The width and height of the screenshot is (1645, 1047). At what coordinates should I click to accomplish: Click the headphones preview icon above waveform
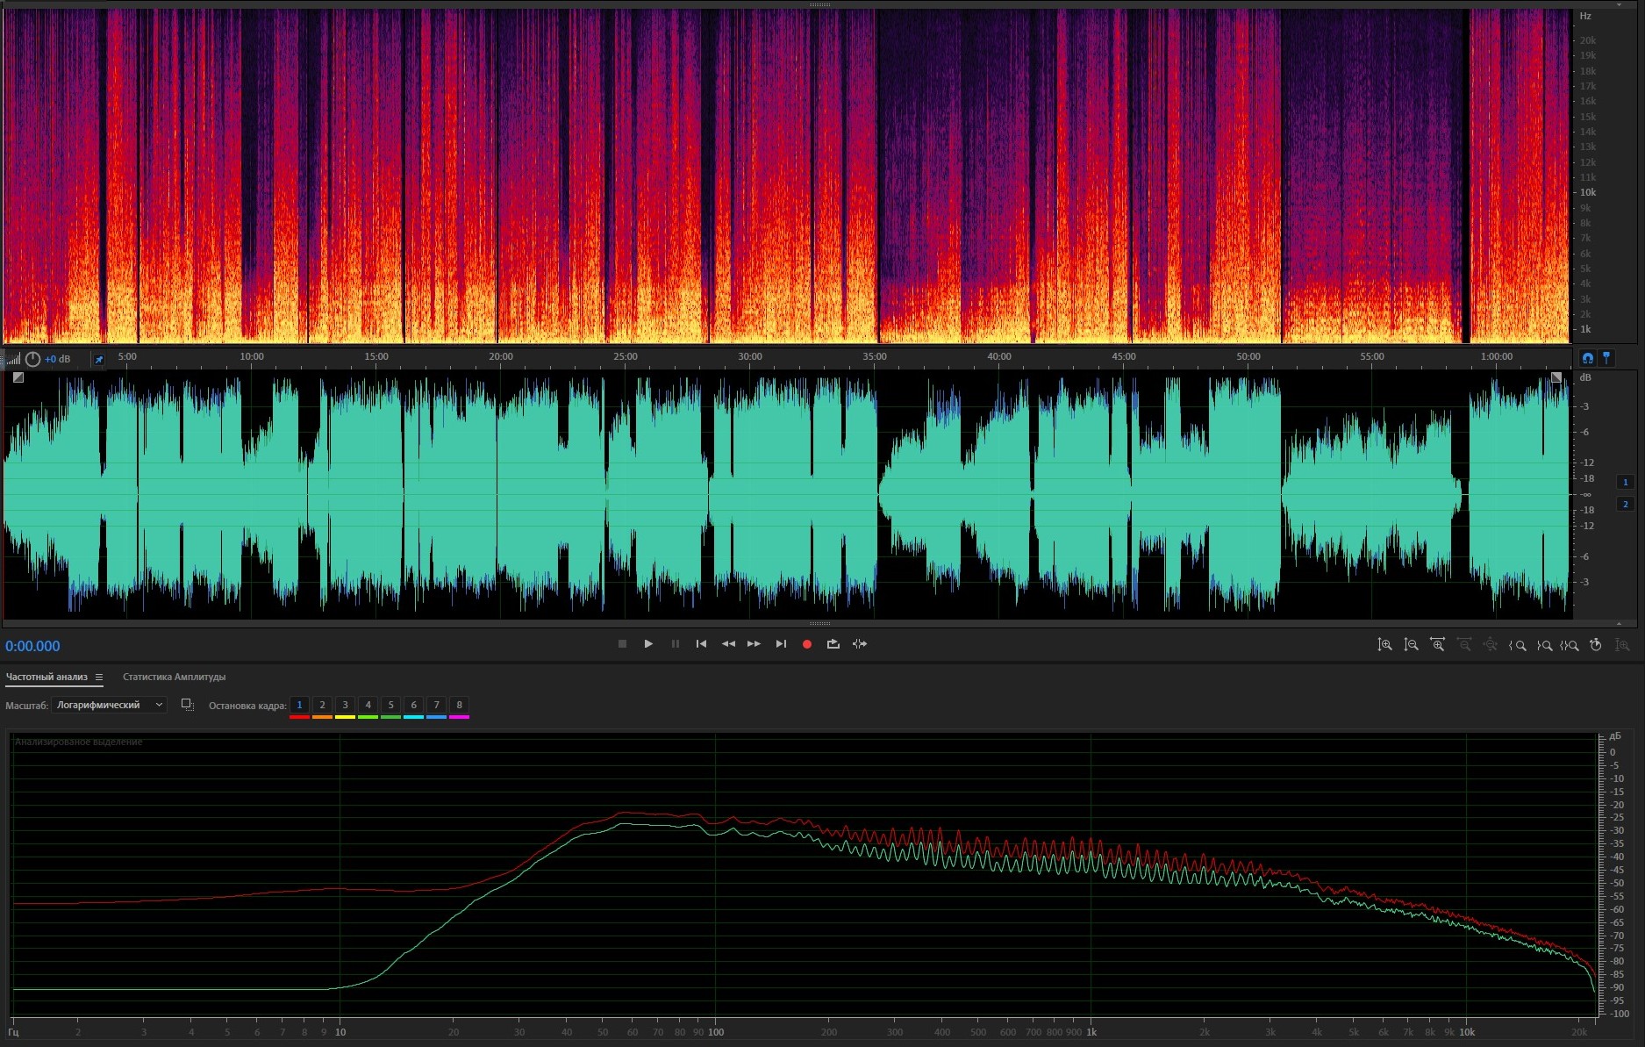[x=1587, y=358]
